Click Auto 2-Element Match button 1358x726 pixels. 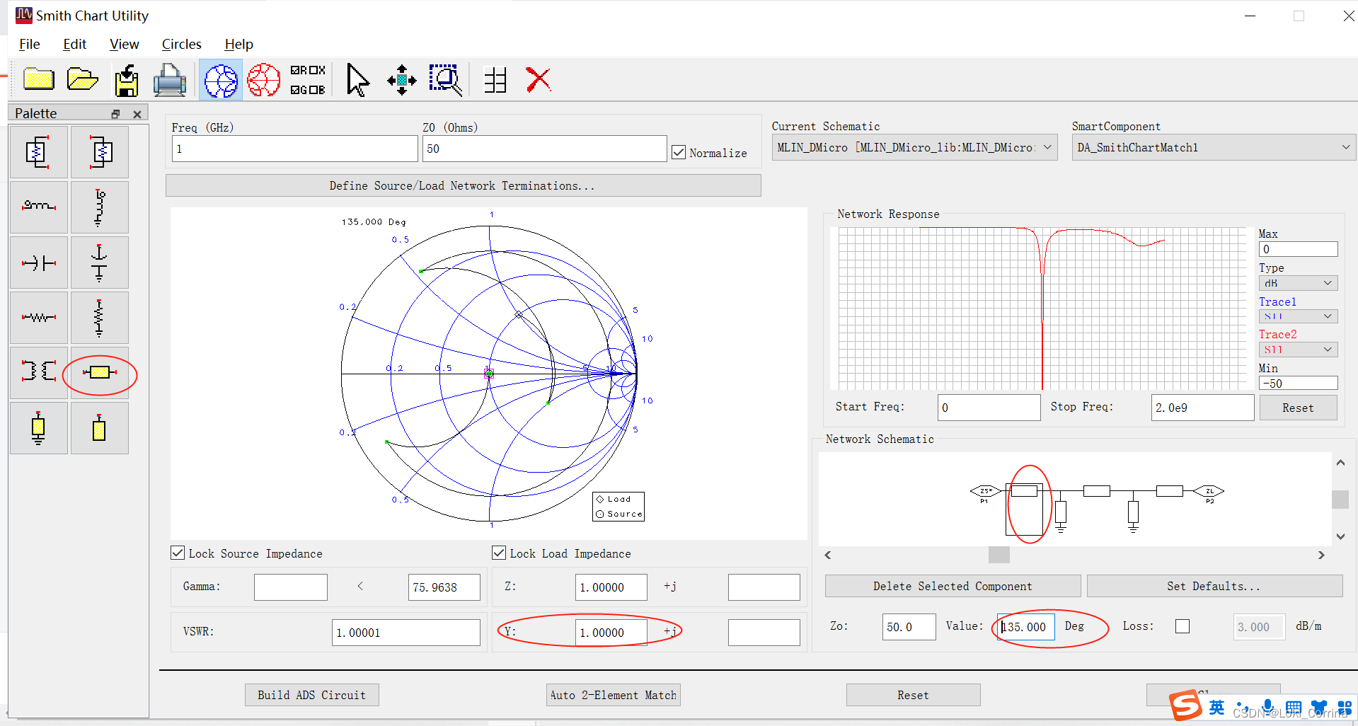point(614,695)
